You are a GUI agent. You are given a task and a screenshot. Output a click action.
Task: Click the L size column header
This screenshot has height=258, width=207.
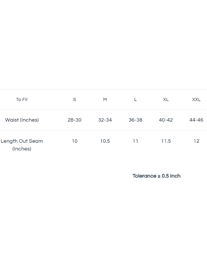click(x=135, y=99)
